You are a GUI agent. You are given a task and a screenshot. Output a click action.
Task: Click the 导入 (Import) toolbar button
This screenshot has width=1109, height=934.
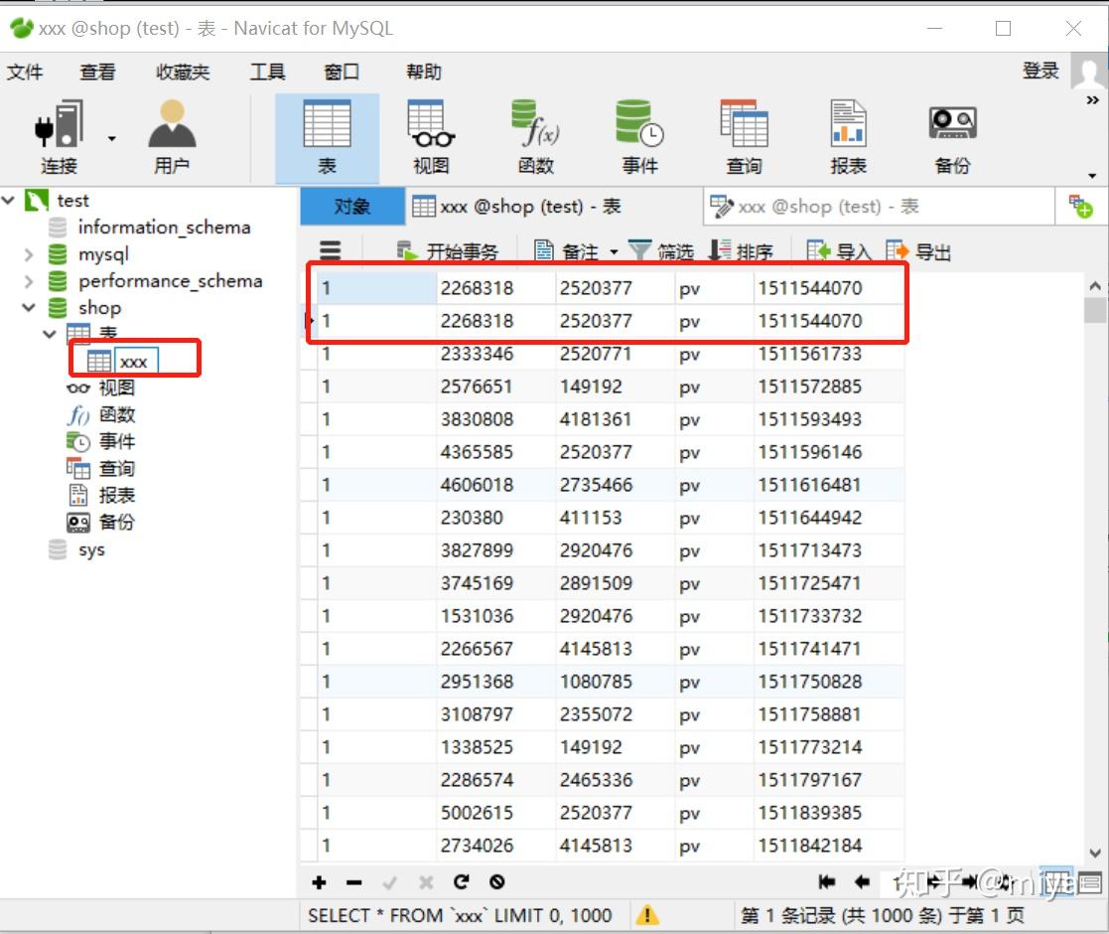[x=839, y=251]
